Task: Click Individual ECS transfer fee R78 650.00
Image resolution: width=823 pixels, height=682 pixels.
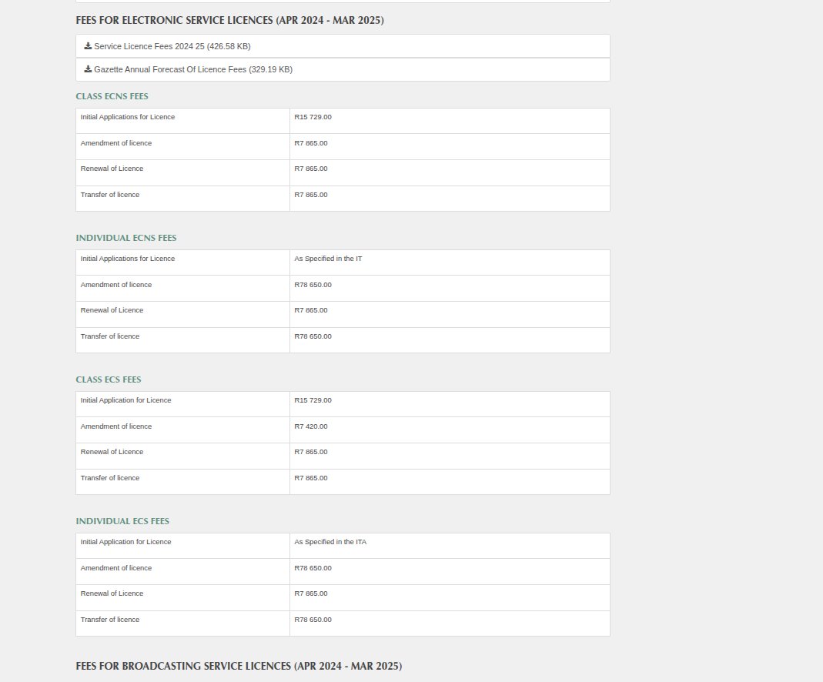Action: click(x=313, y=620)
